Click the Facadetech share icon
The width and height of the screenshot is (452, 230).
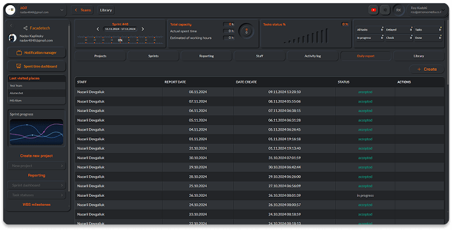(x=26, y=28)
